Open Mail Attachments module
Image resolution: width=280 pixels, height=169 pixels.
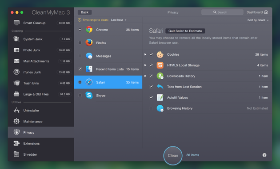[x=41, y=61]
